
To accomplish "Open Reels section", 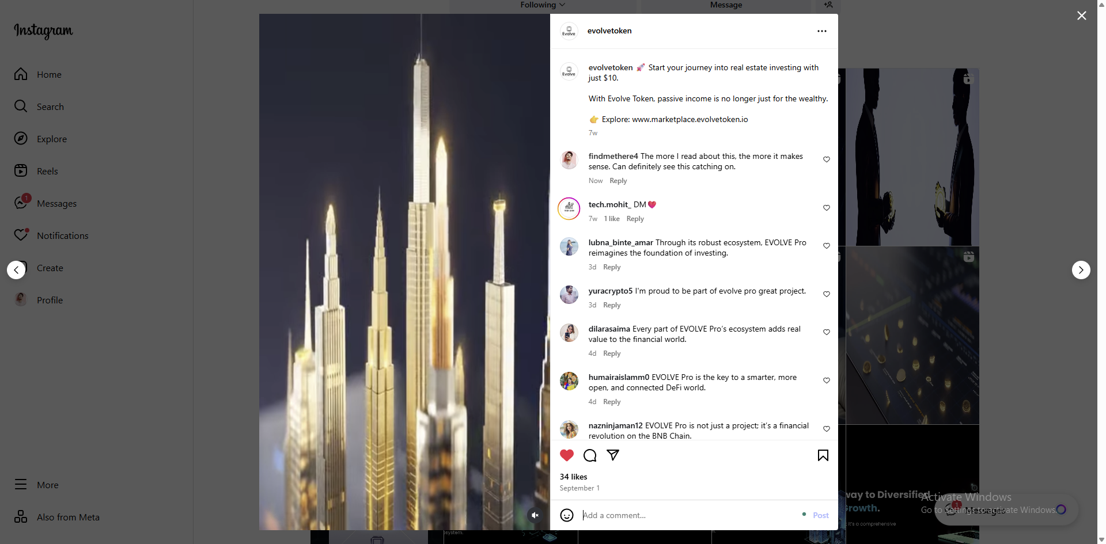I will click(x=36, y=171).
